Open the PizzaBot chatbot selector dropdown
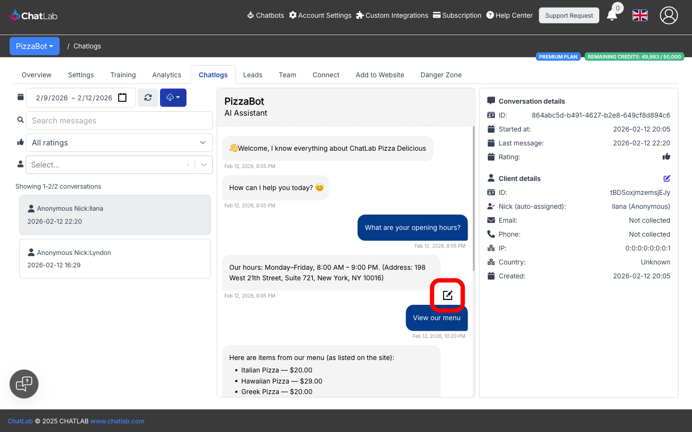 coord(35,46)
